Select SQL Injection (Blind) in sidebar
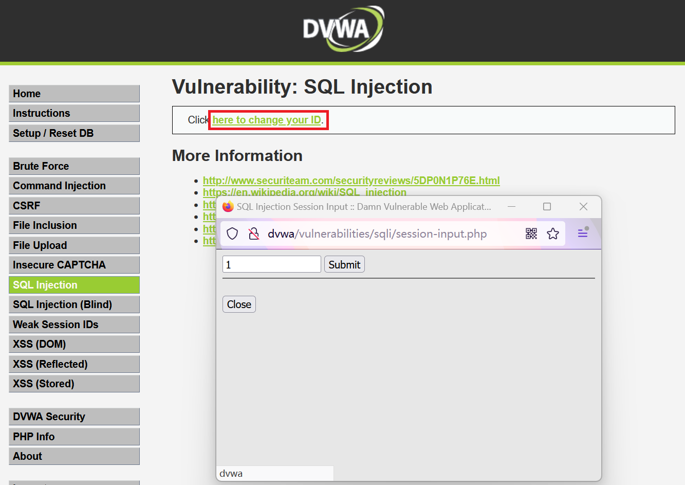This screenshot has width=685, height=485. click(x=74, y=304)
